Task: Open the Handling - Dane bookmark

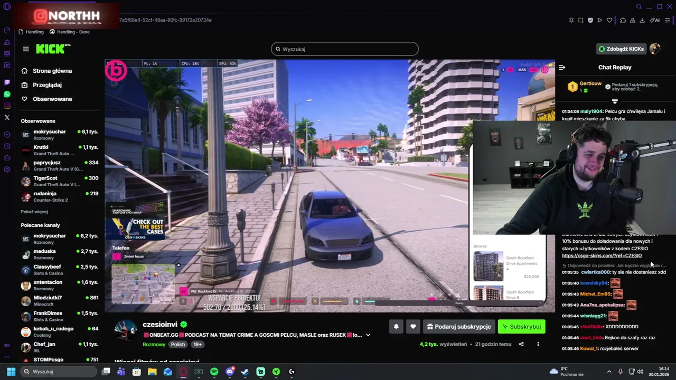Action: pos(70,32)
